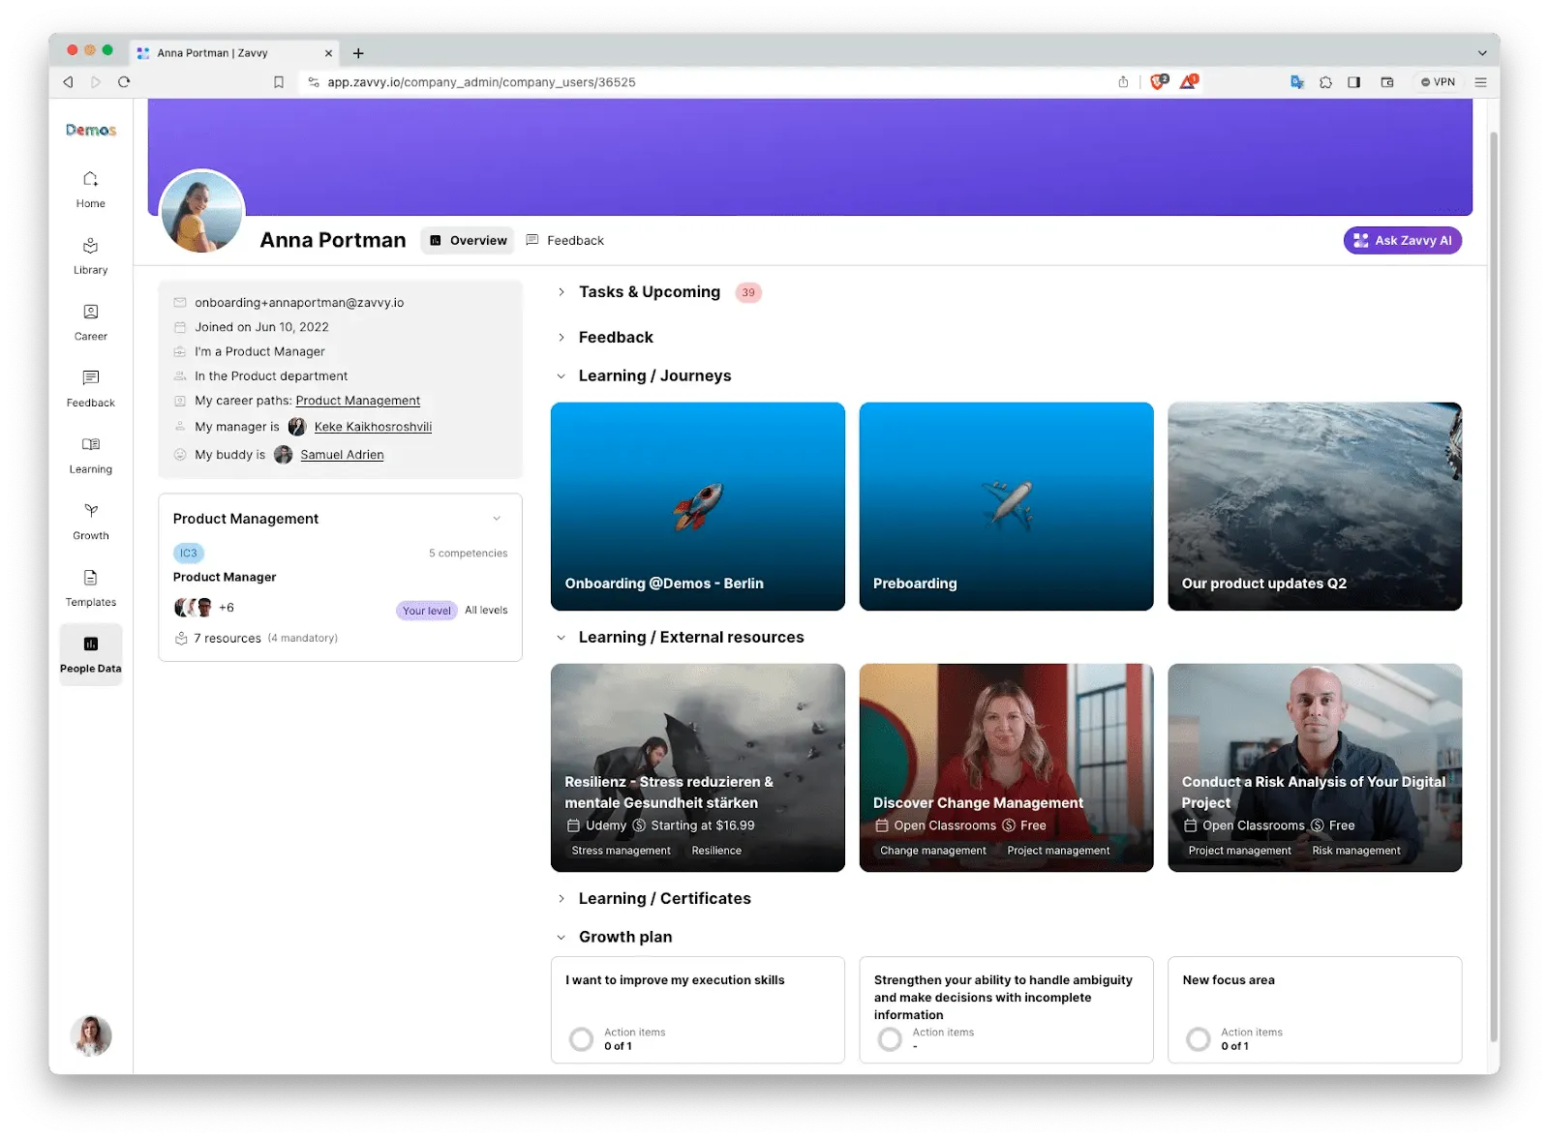Viewport: 1549px width, 1139px height.
Task: Click progress circle on handle ambiguity card
Action: coord(890,1039)
